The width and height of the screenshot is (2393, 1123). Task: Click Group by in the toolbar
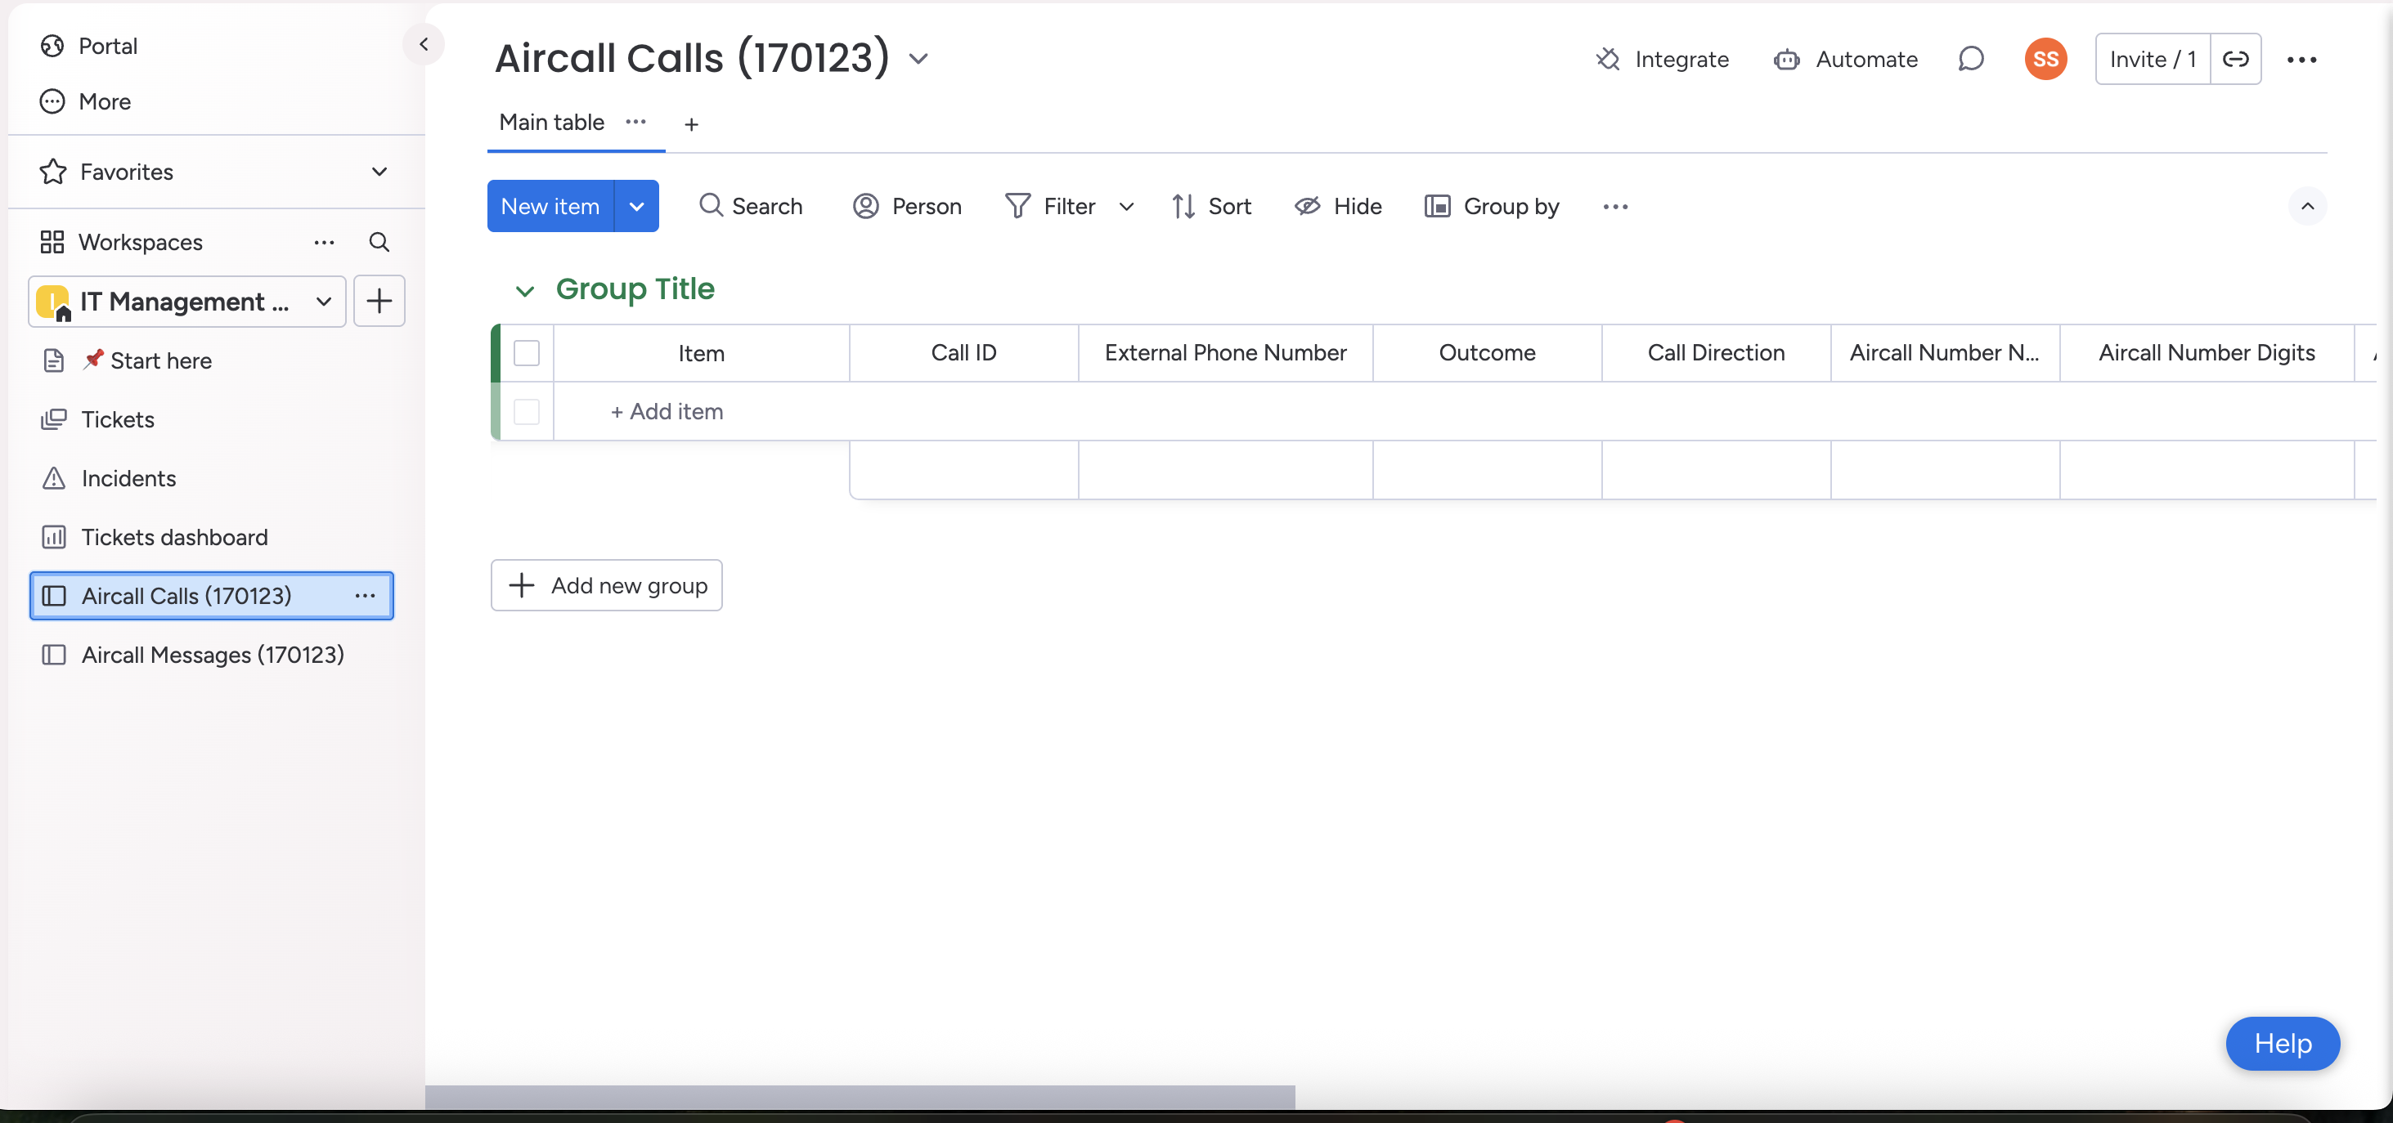pos(1491,206)
